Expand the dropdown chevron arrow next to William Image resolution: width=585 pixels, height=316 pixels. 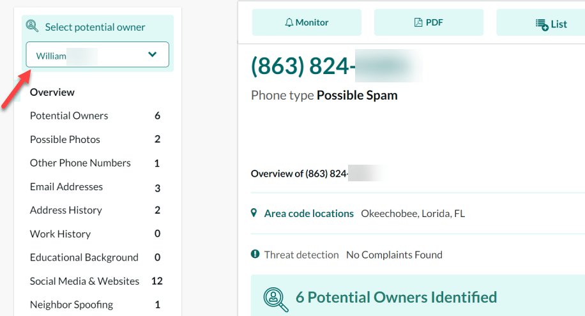click(x=152, y=54)
